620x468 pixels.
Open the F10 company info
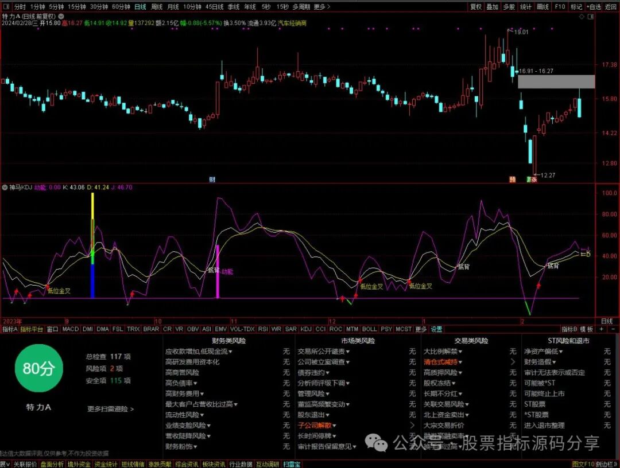[560, 7]
